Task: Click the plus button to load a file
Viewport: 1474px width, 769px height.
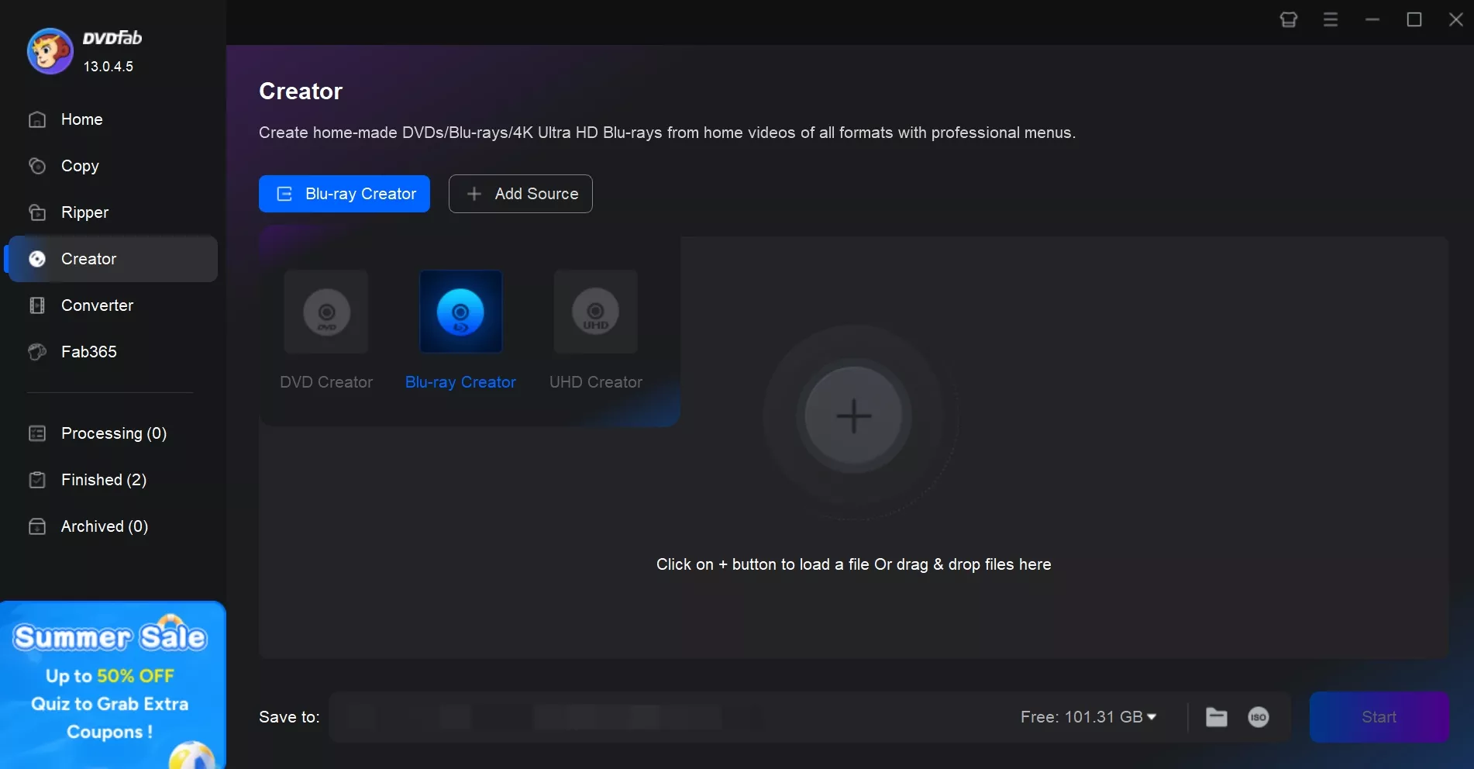Action: (x=853, y=416)
